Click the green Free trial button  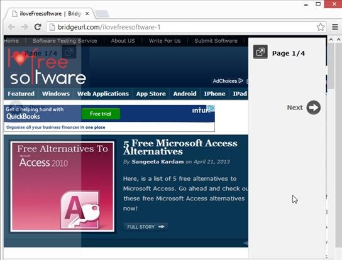[101, 114]
